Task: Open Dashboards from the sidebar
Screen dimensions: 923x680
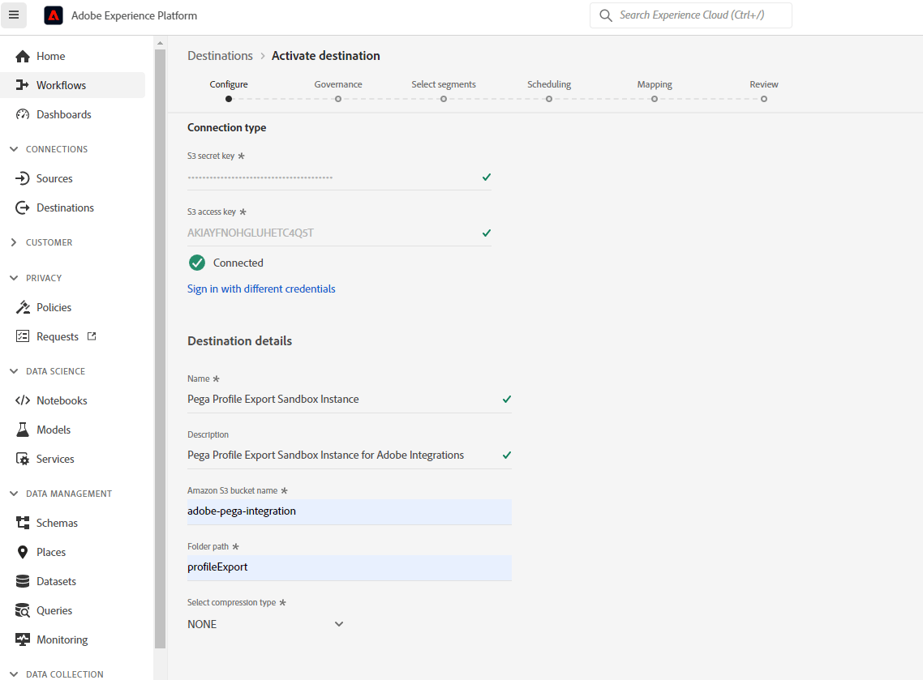Action: 24,113
